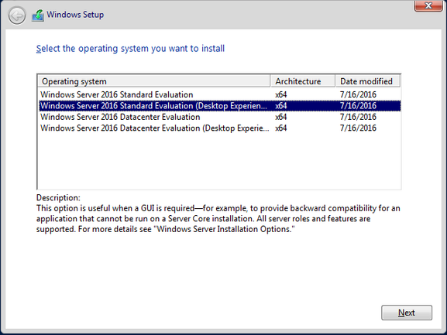Click the heading 'Select the operating system'
The image size is (447, 335).
click(130, 49)
